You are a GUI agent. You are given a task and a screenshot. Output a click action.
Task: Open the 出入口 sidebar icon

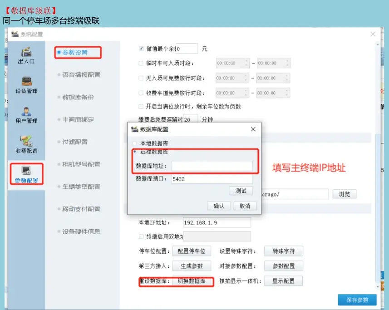(x=26, y=54)
